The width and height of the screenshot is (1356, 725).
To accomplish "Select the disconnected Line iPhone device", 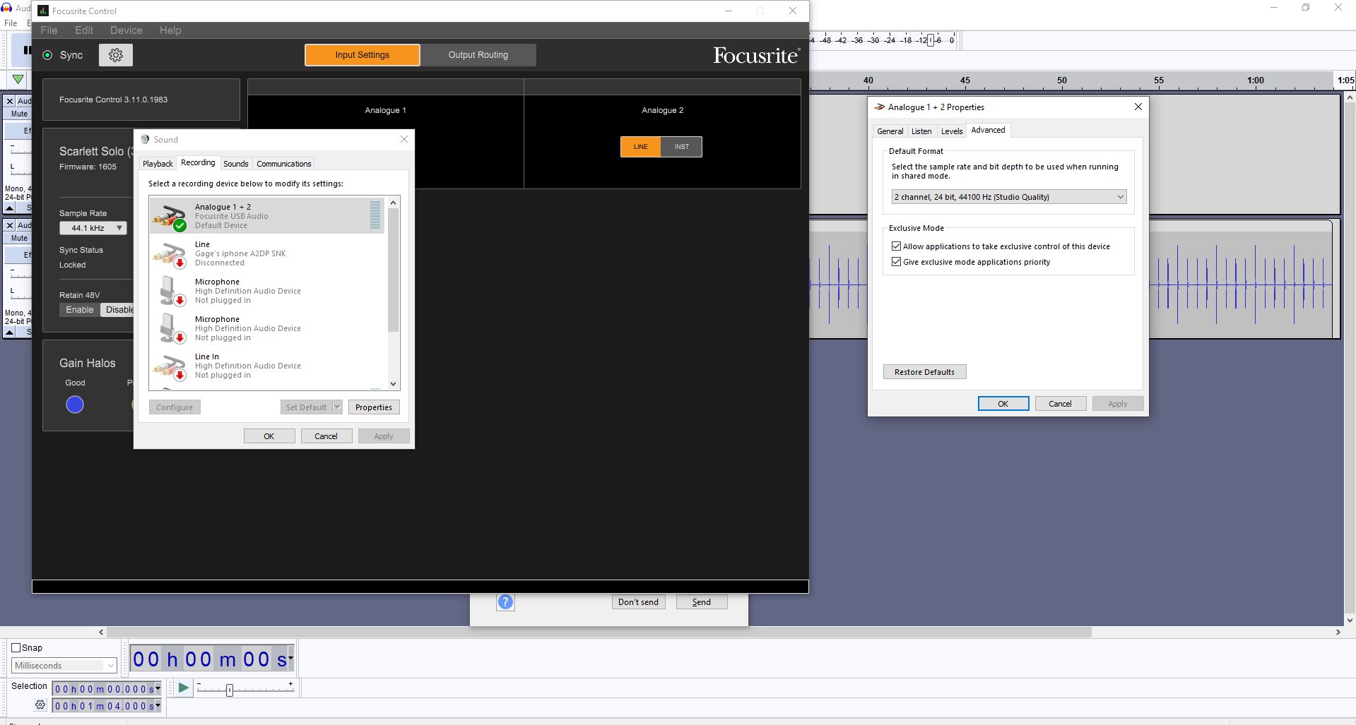I will click(x=240, y=253).
